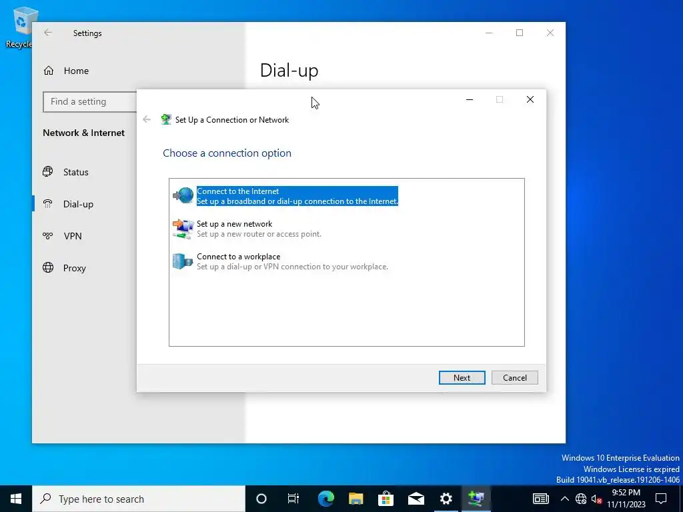
Task: Click the wizard title network icon
Action: [x=166, y=120]
